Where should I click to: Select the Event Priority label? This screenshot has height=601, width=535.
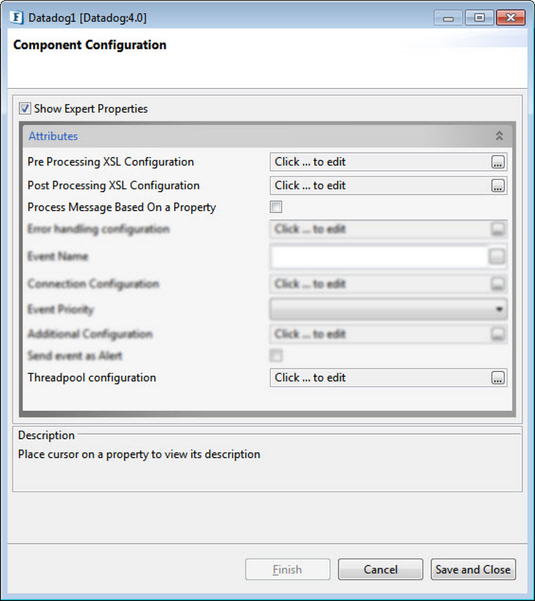[x=61, y=309]
